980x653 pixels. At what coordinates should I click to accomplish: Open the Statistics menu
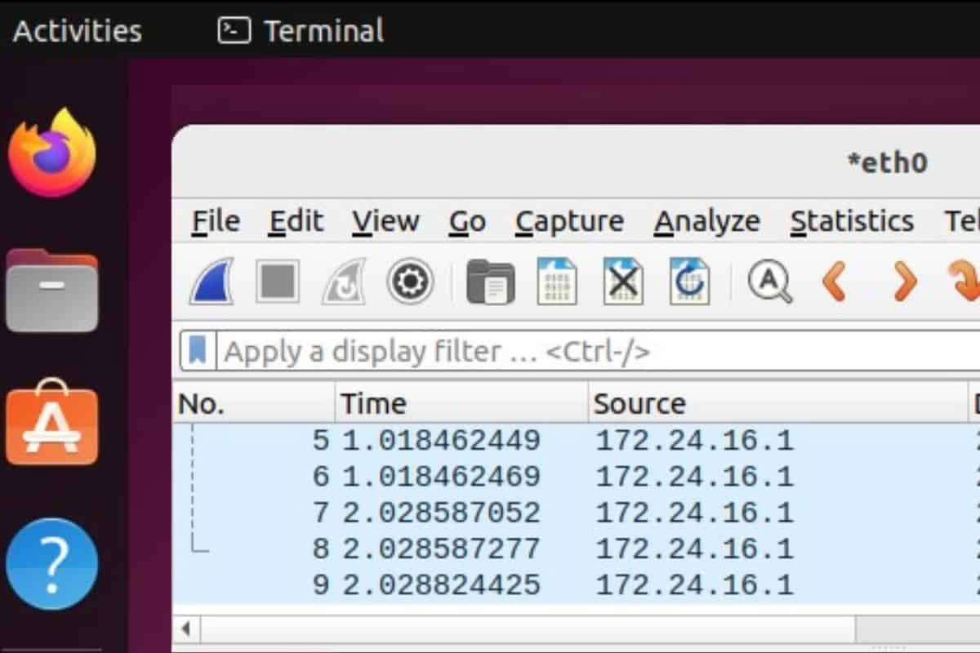click(x=852, y=220)
